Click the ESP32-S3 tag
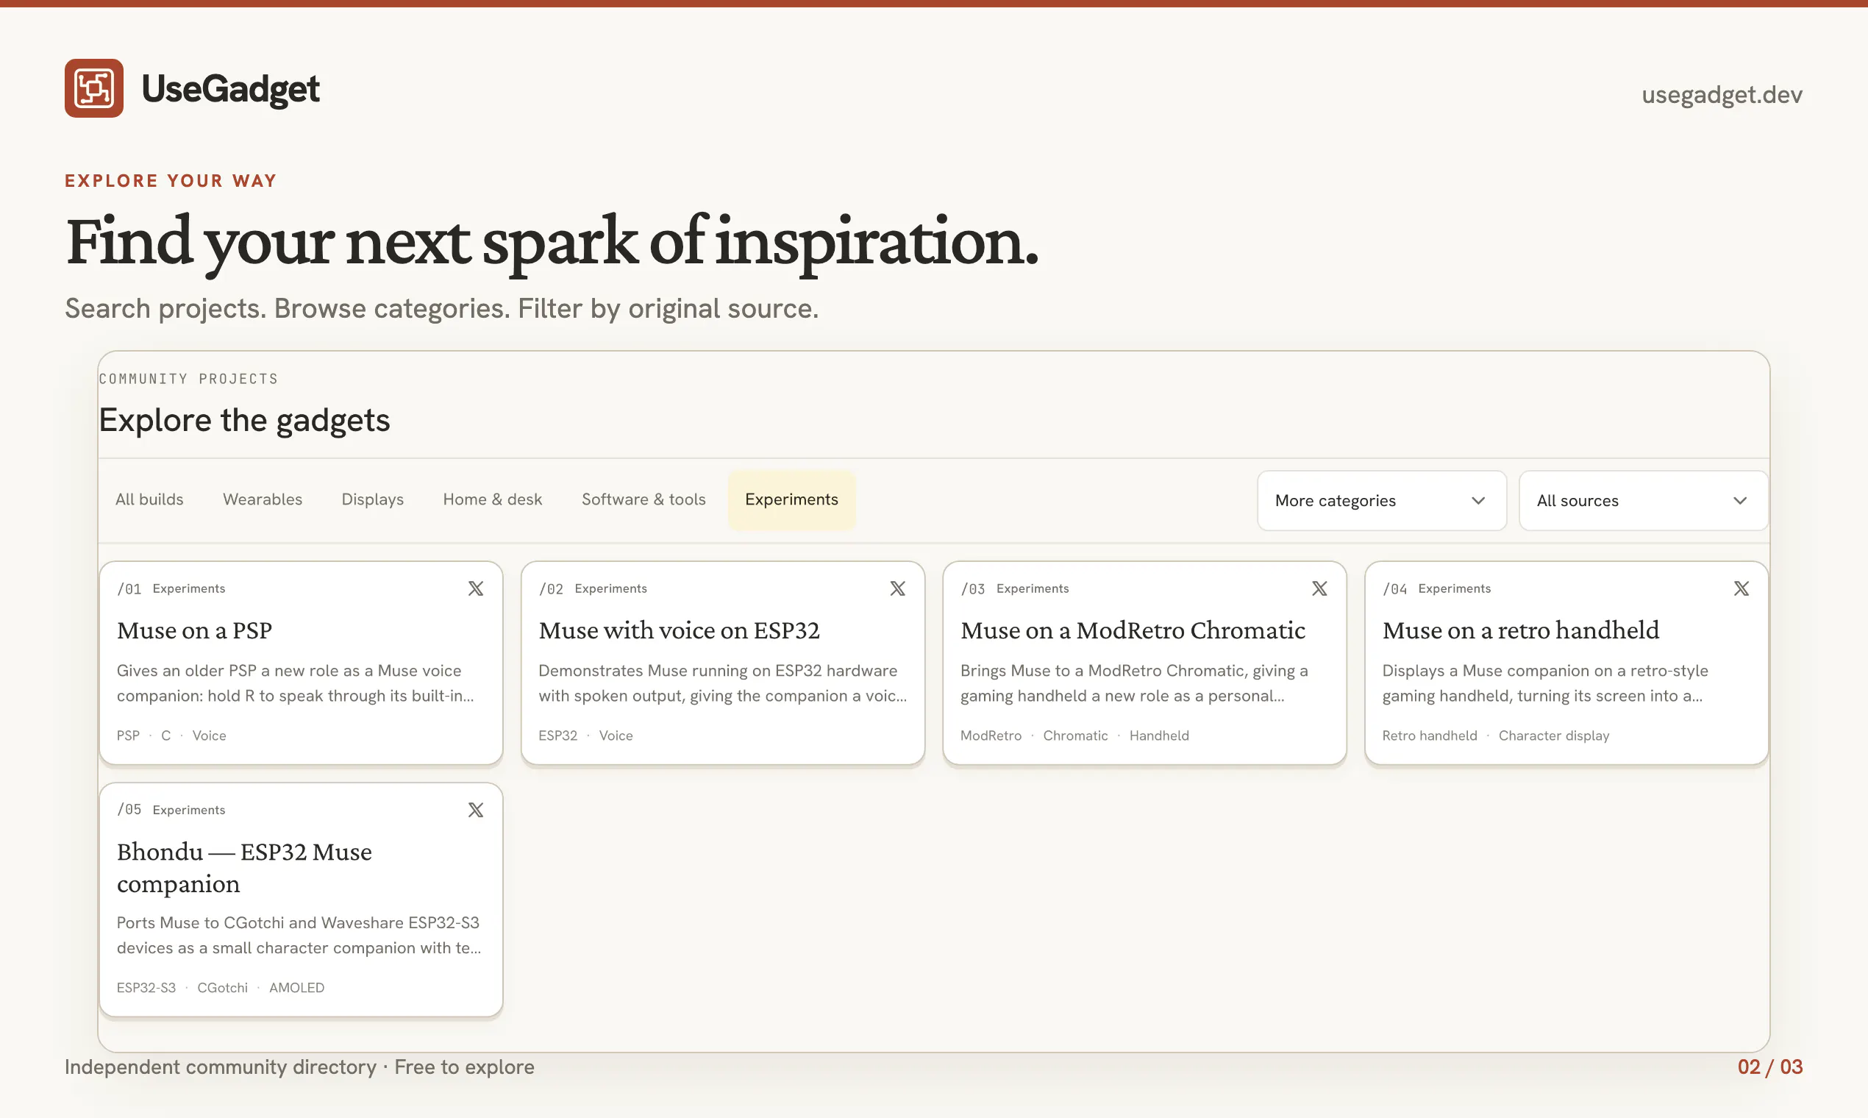Image resolution: width=1868 pixels, height=1118 pixels. tap(146, 988)
